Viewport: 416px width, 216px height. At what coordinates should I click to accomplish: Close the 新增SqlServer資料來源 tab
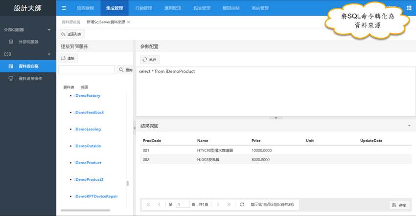128,22
